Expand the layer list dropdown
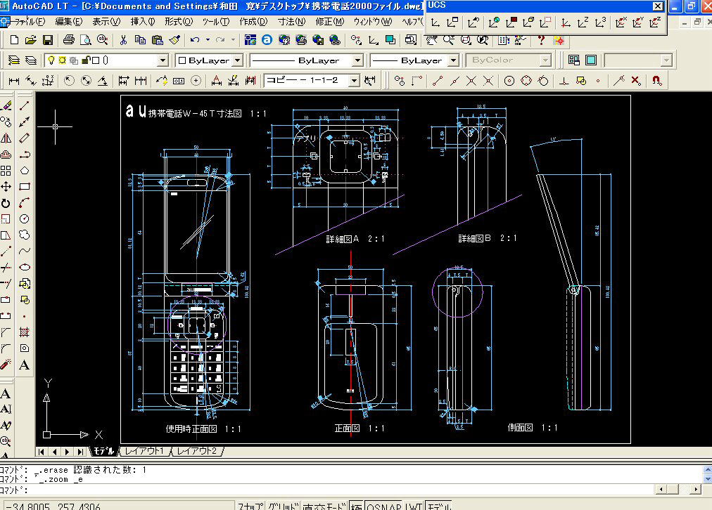The width and height of the screenshot is (712, 510). [x=163, y=60]
